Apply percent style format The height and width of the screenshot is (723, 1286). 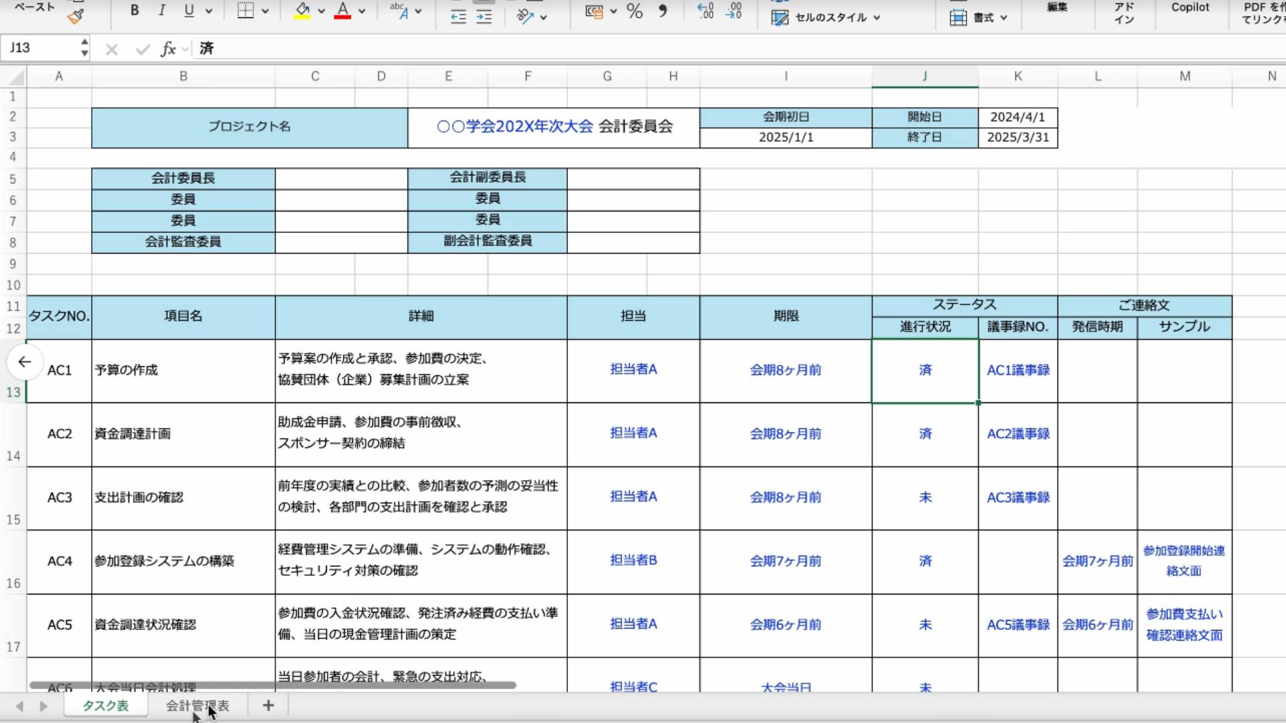634,11
